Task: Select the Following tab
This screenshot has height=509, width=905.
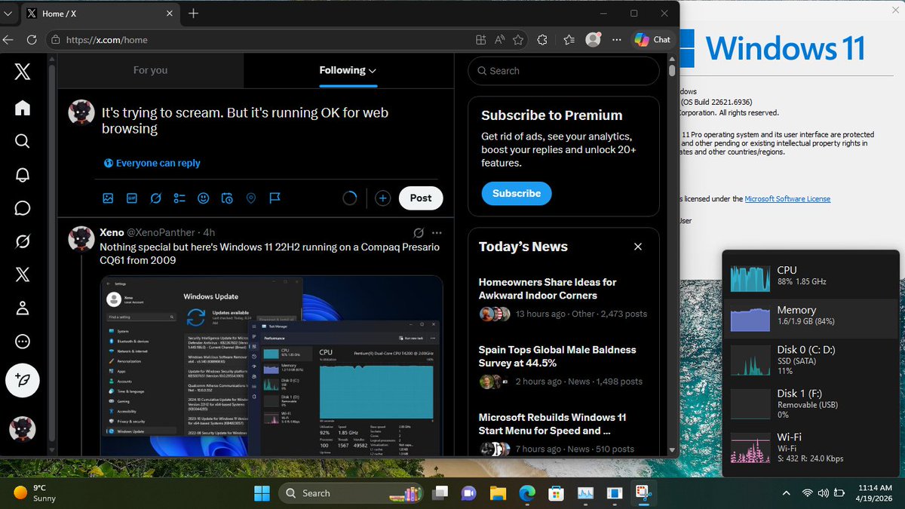Action: coord(348,70)
